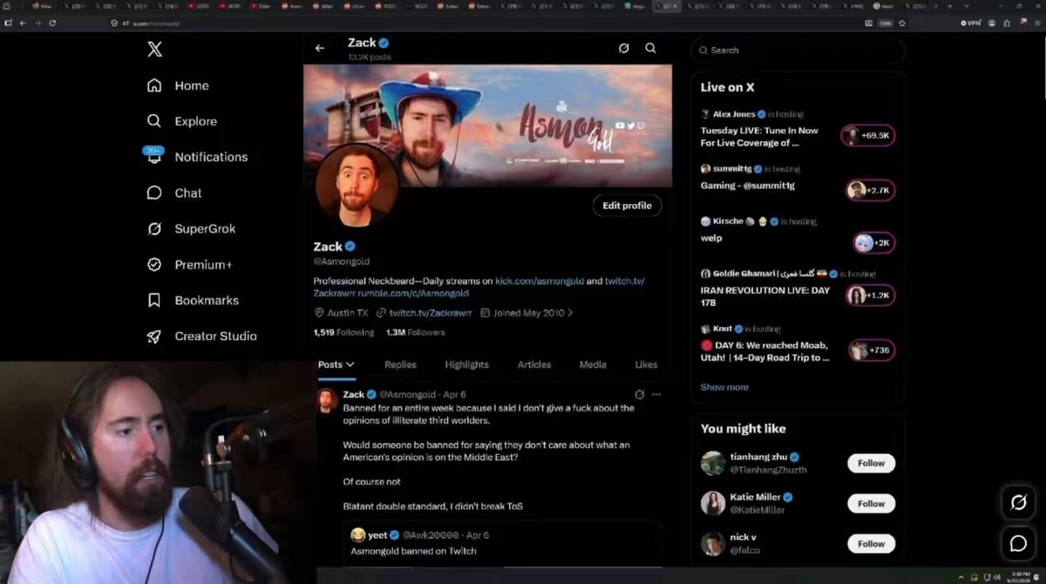The height and width of the screenshot is (584, 1046).
Task: Click the +2K listeners badge
Action: [874, 242]
